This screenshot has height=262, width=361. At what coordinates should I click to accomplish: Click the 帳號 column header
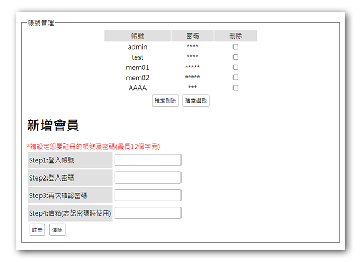[x=137, y=36]
